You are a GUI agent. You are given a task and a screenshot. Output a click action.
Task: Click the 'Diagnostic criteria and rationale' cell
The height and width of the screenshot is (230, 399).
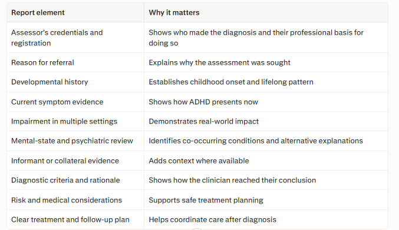(x=75, y=180)
